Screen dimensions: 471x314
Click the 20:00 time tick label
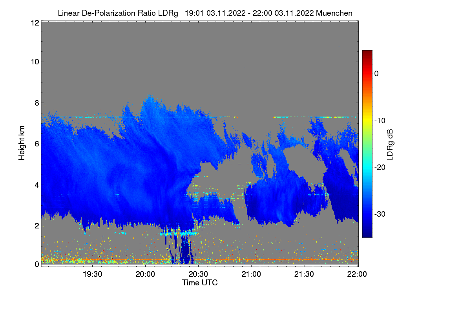(145, 274)
